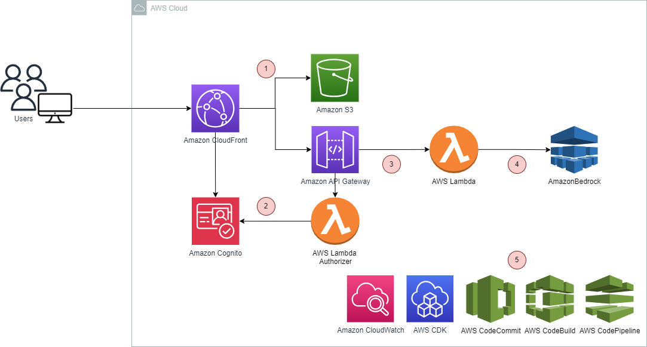Select the "AWS CodePipeline" label

click(609, 330)
